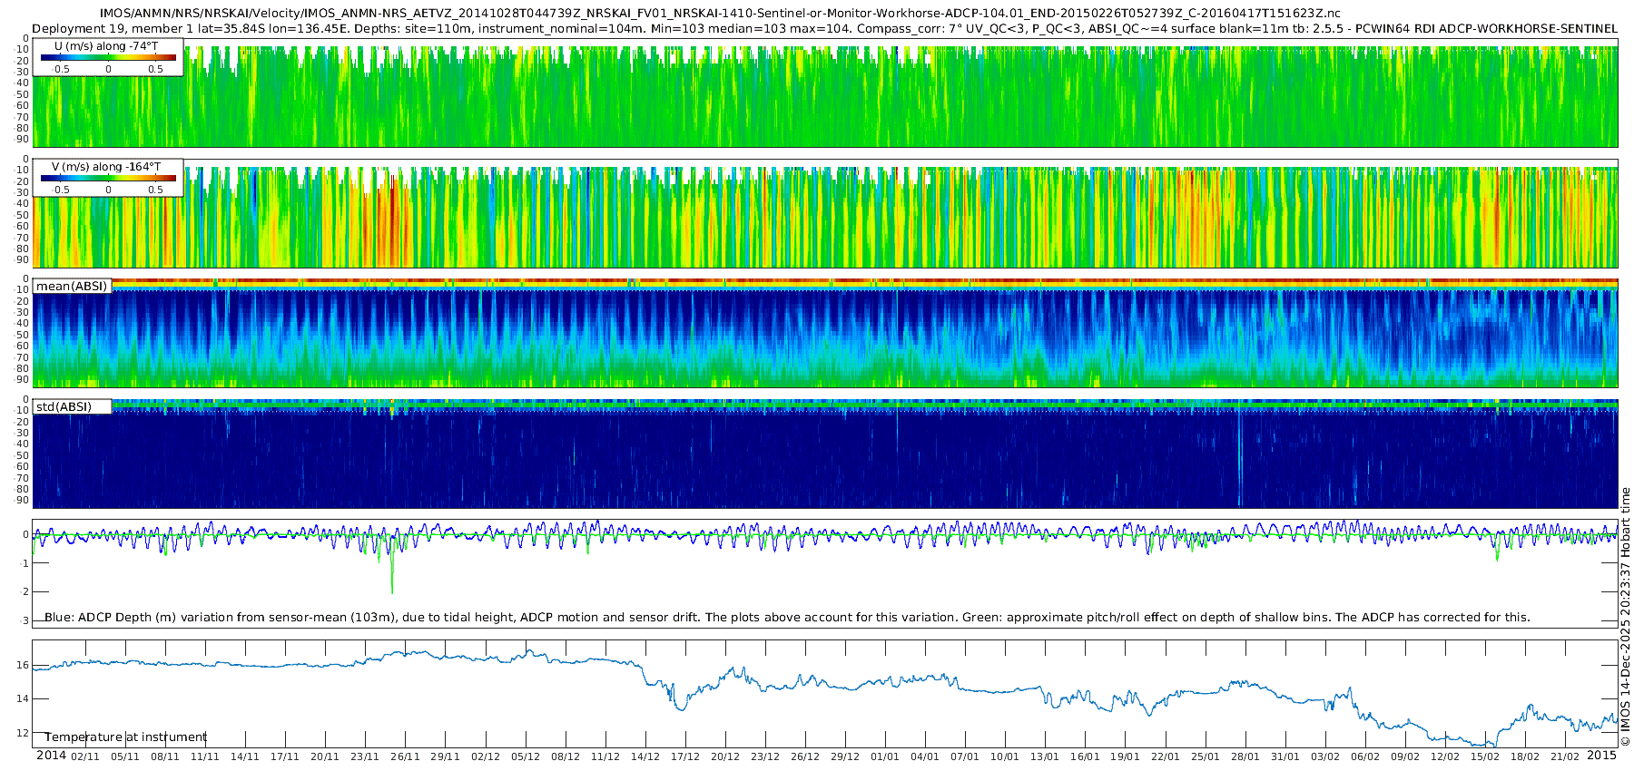Pick the 14/12 date tick label

click(645, 756)
